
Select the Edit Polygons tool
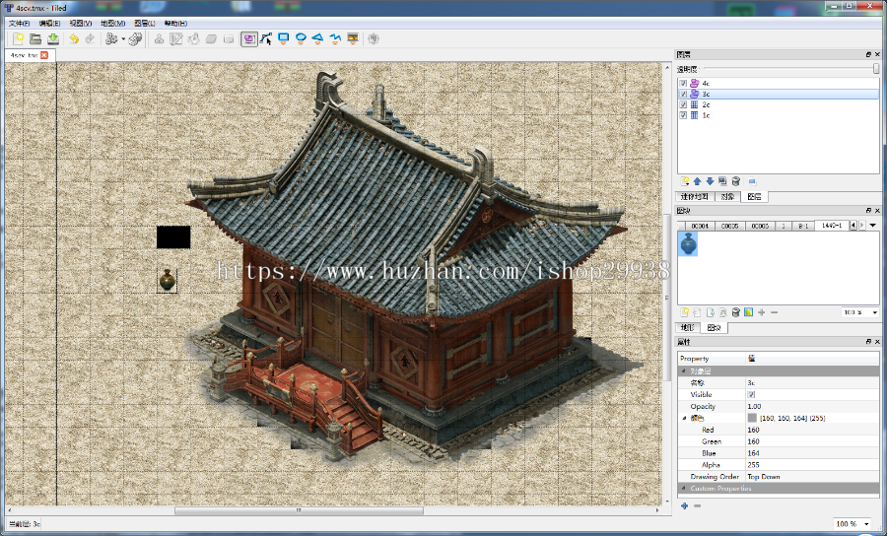(266, 39)
